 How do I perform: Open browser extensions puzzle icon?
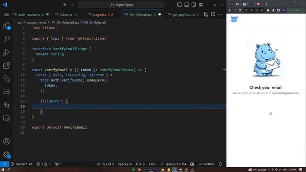268,10
